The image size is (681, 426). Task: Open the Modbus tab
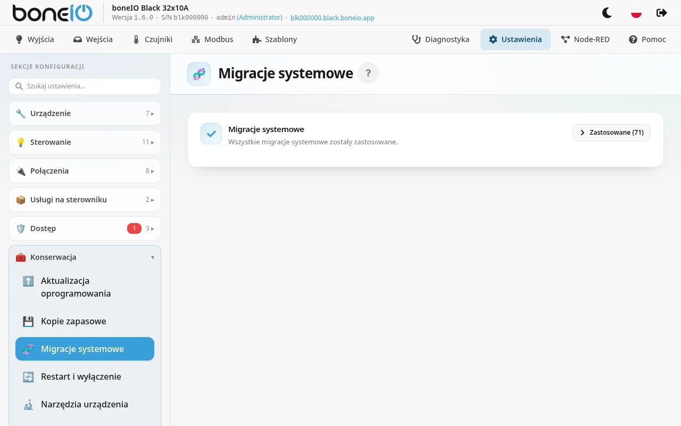(212, 39)
